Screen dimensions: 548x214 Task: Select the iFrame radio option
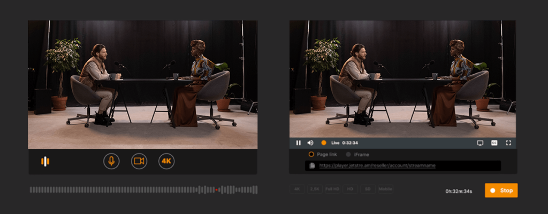[x=348, y=154]
